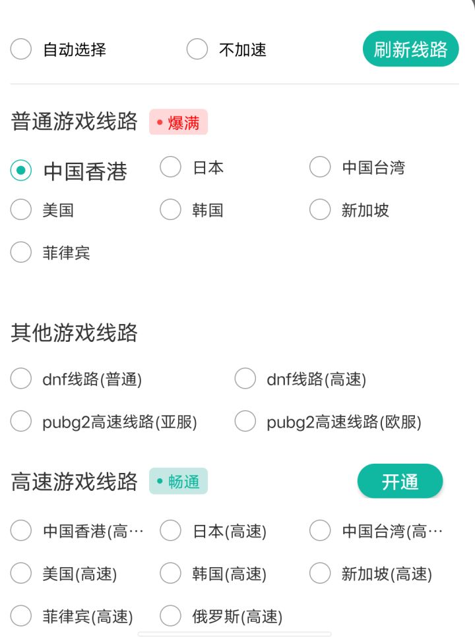Select the 中国香港 normal route
The width and height of the screenshot is (475, 637).
[21, 171]
